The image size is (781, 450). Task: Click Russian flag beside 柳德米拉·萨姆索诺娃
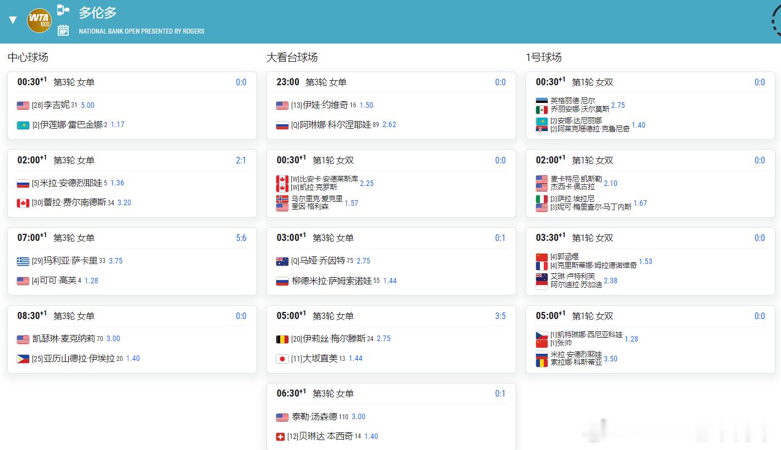[282, 281]
